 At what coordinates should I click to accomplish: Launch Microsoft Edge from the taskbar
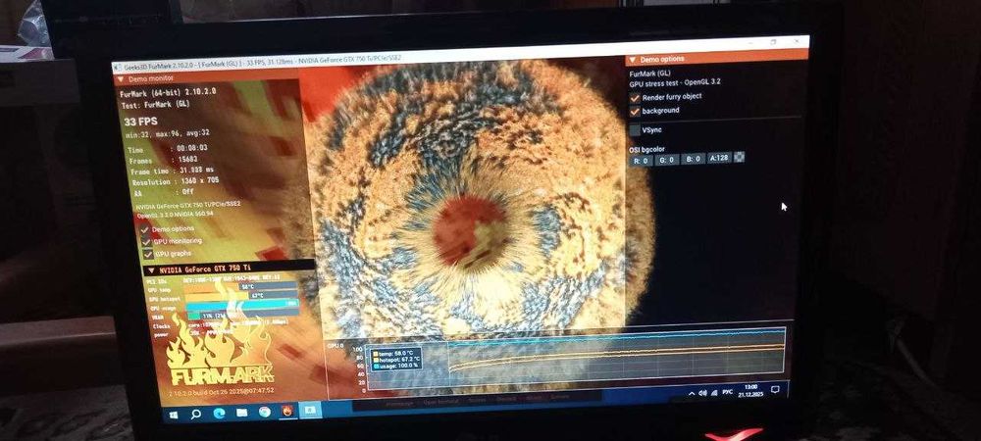(x=219, y=413)
